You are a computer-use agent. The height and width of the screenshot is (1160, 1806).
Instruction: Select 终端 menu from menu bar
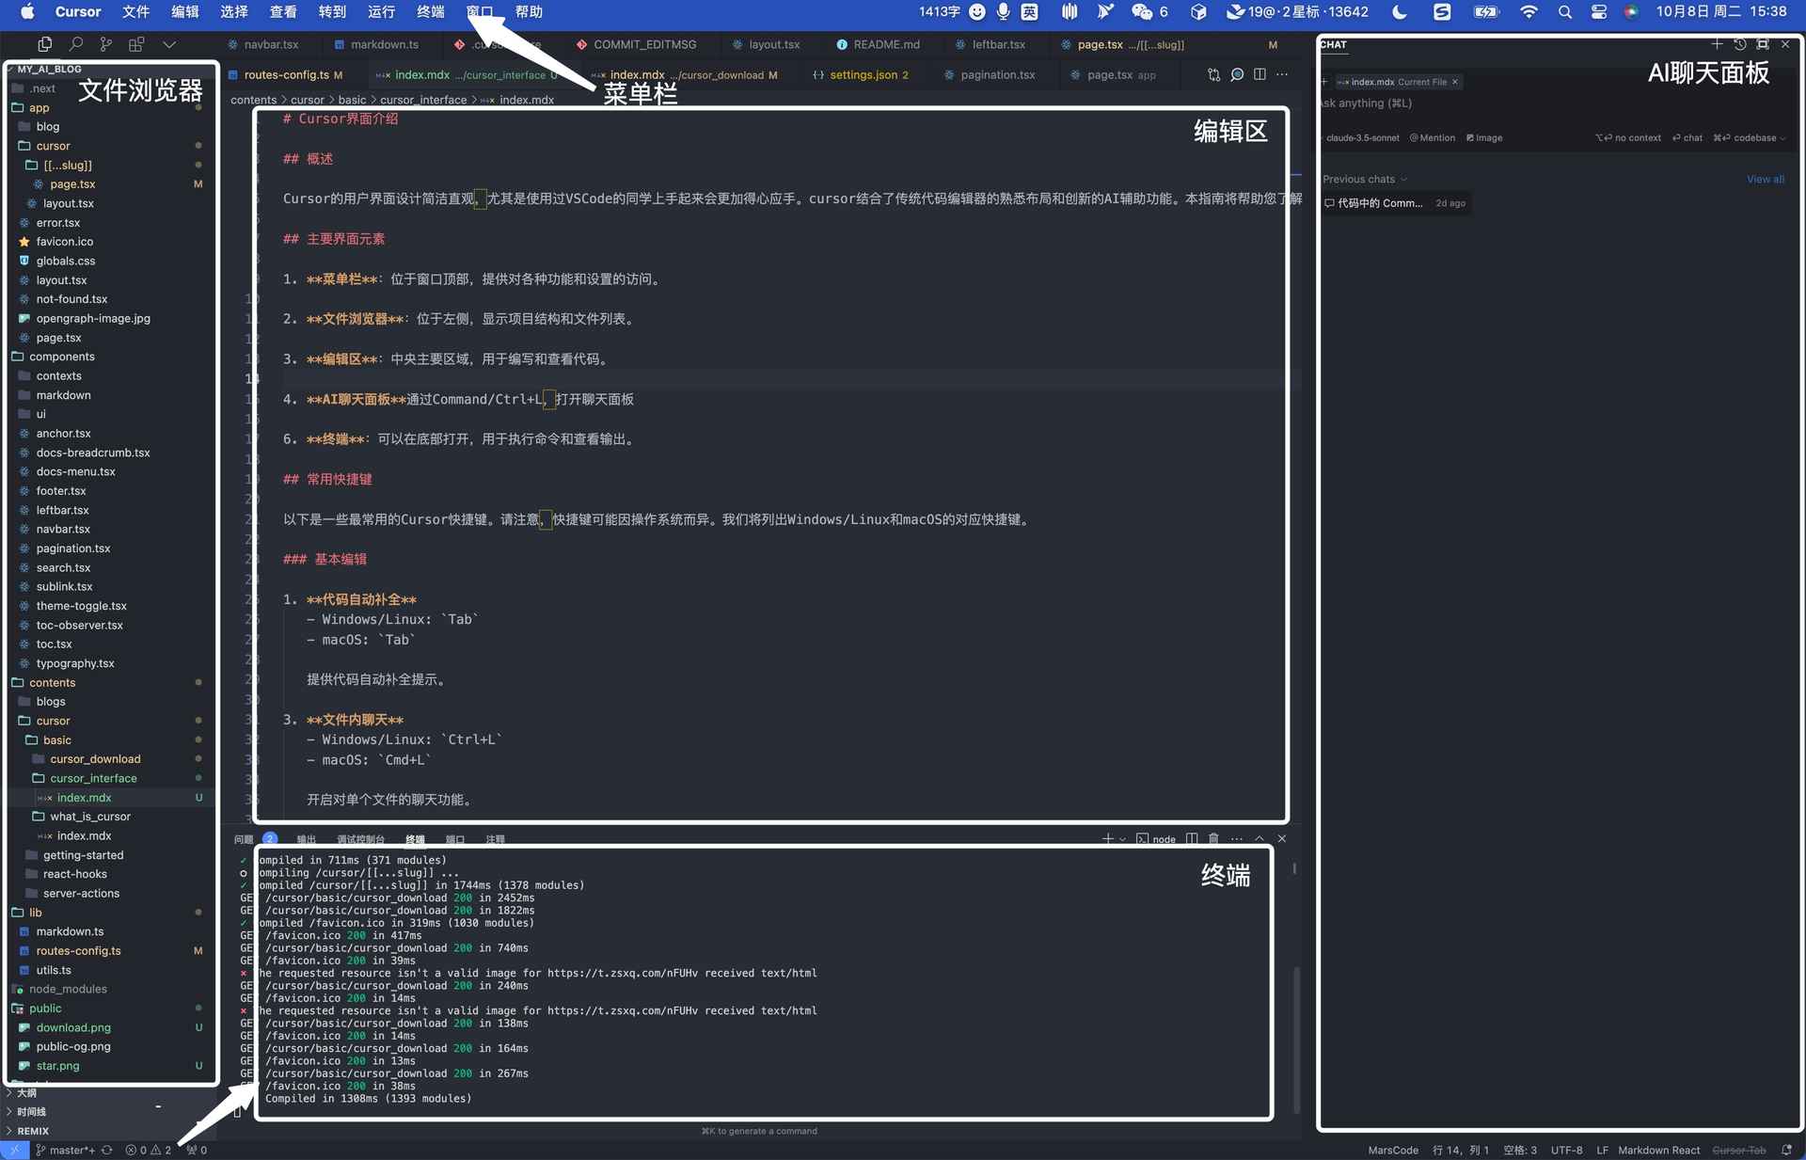tap(432, 10)
